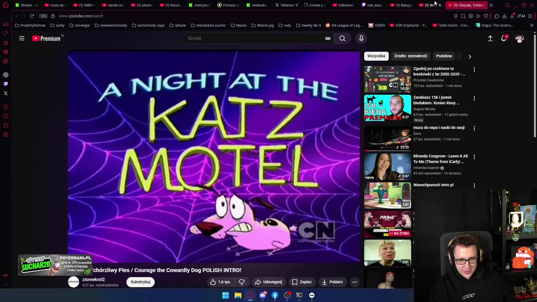Open 'Wunschpunsch Intro pl' video thumbnail
The width and height of the screenshot is (537, 302).
387,195
